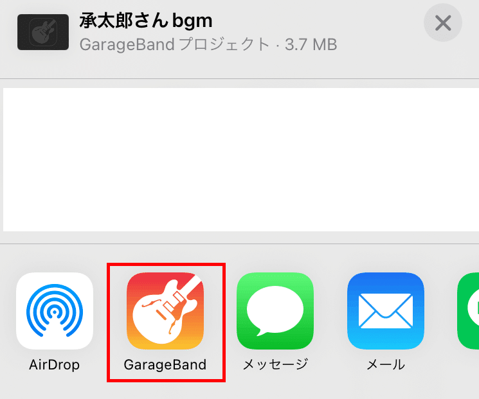
Task: Select the メッセージ label
Action: pos(275,364)
